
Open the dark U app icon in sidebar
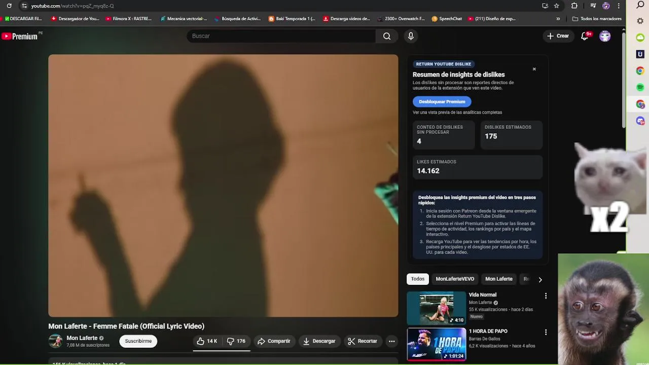[x=640, y=54]
